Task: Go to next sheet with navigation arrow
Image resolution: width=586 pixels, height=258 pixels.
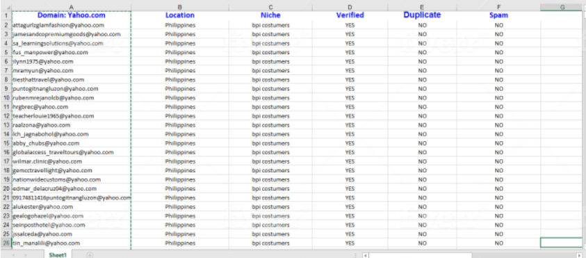Action: 26,255
